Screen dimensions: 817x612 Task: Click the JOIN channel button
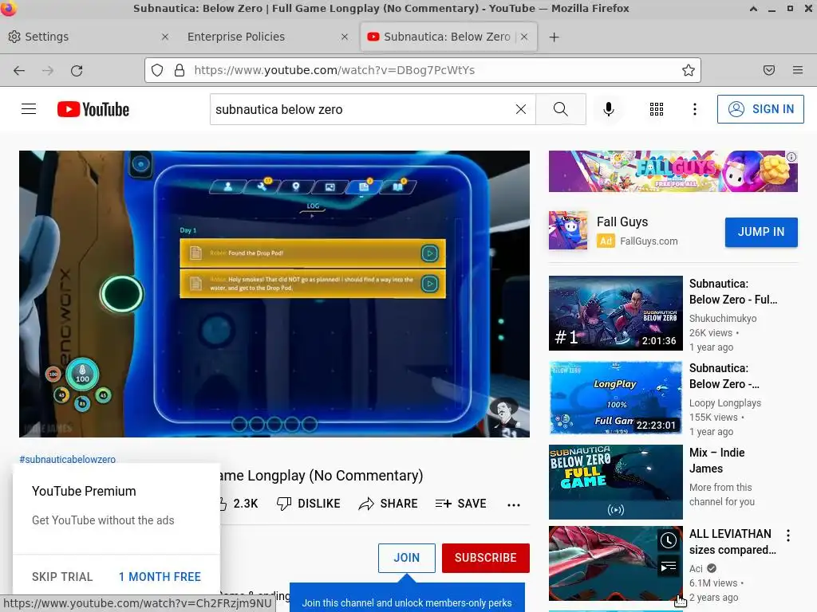tap(406, 558)
